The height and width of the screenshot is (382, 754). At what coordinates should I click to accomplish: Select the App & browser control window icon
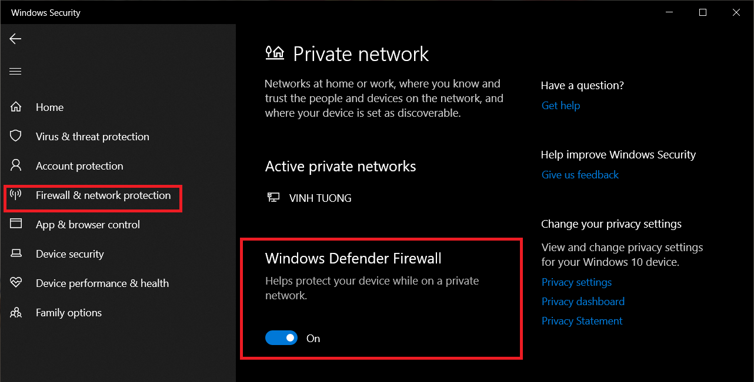click(x=16, y=224)
